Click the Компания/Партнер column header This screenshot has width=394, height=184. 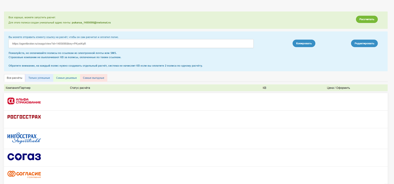pos(18,88)
